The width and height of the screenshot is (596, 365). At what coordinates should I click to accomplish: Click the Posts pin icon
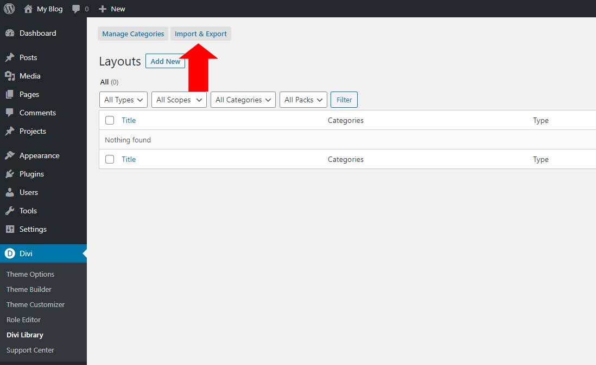click(10, 57)
